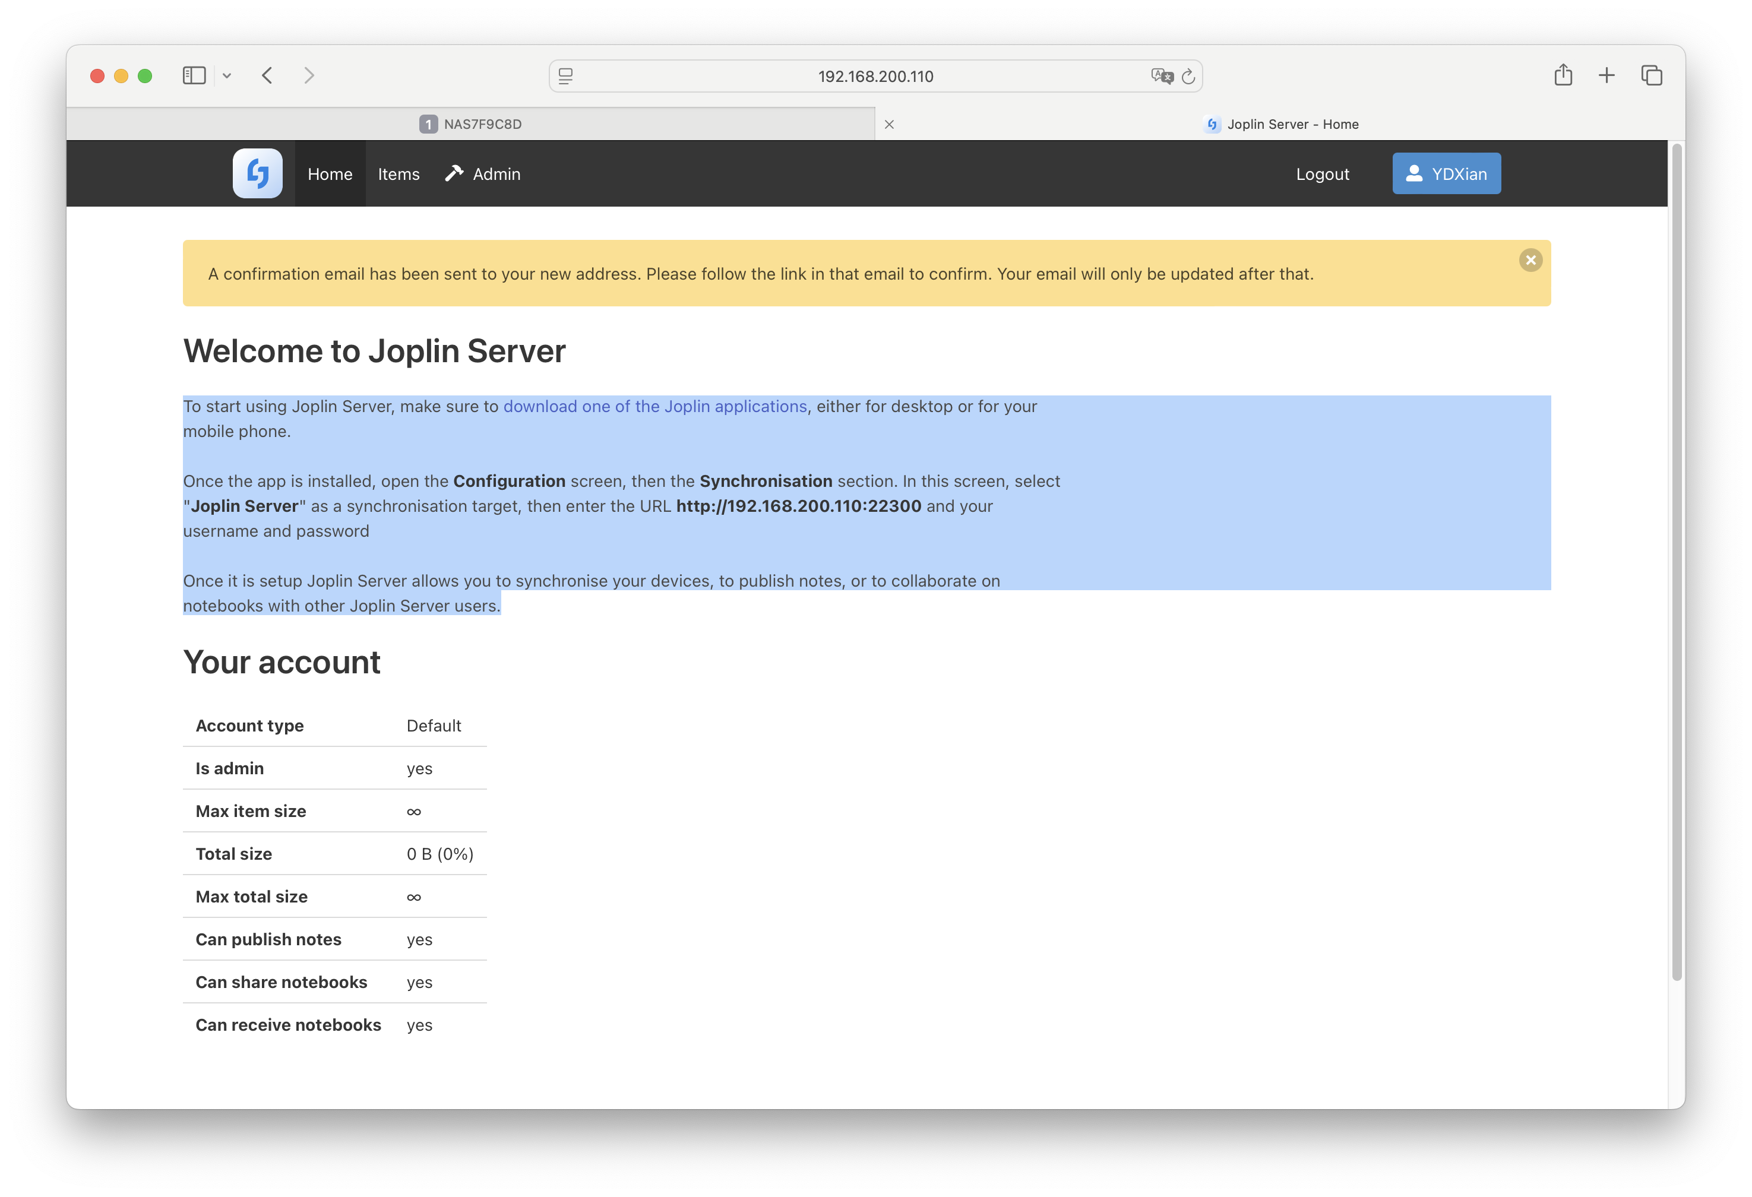Reload the page with refresh icon

click(1188, 76)
